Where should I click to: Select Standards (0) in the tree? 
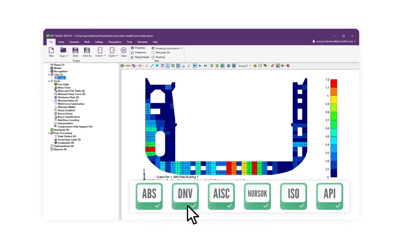tap(59, 130)
